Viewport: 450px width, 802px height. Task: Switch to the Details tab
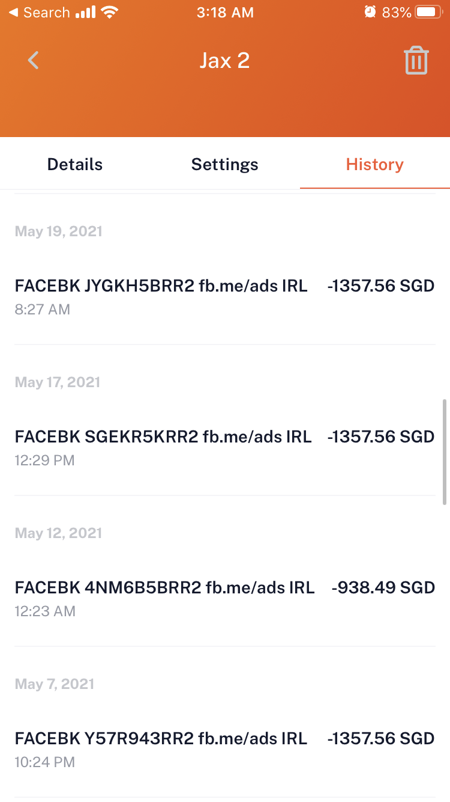click(75, 165)
